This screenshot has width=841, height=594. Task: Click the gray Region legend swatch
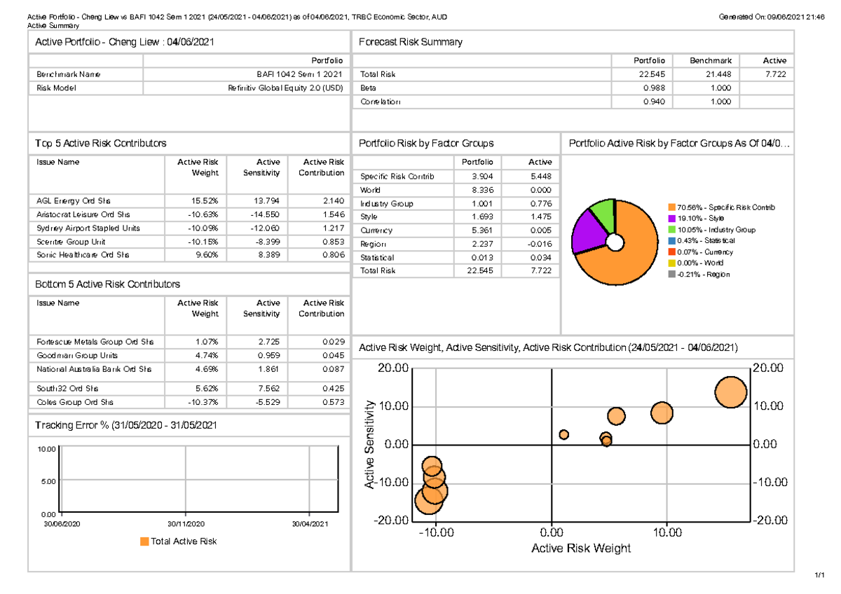[671, 275]
